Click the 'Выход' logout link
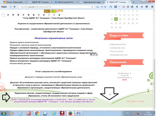This screenshot has height=116, width=156. (141, 101)
